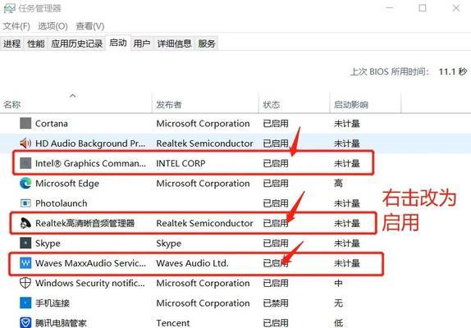Click 已禁用 status of 手机连接
Screen dimensions: 471x328
(x=276, y=303)
